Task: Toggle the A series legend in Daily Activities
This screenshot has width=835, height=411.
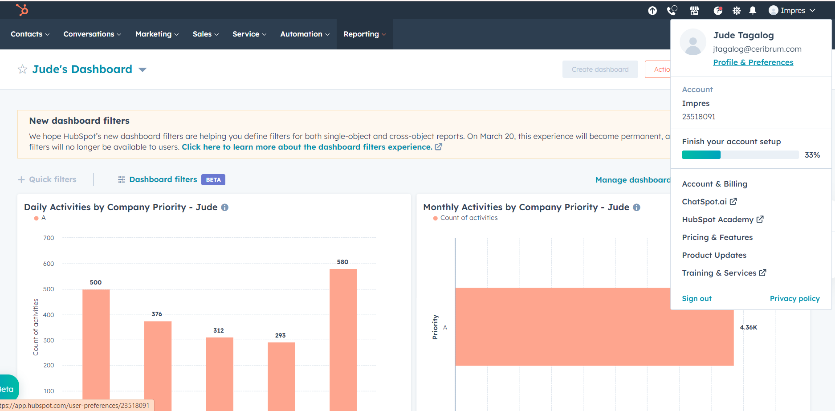Action: (41, 218)
